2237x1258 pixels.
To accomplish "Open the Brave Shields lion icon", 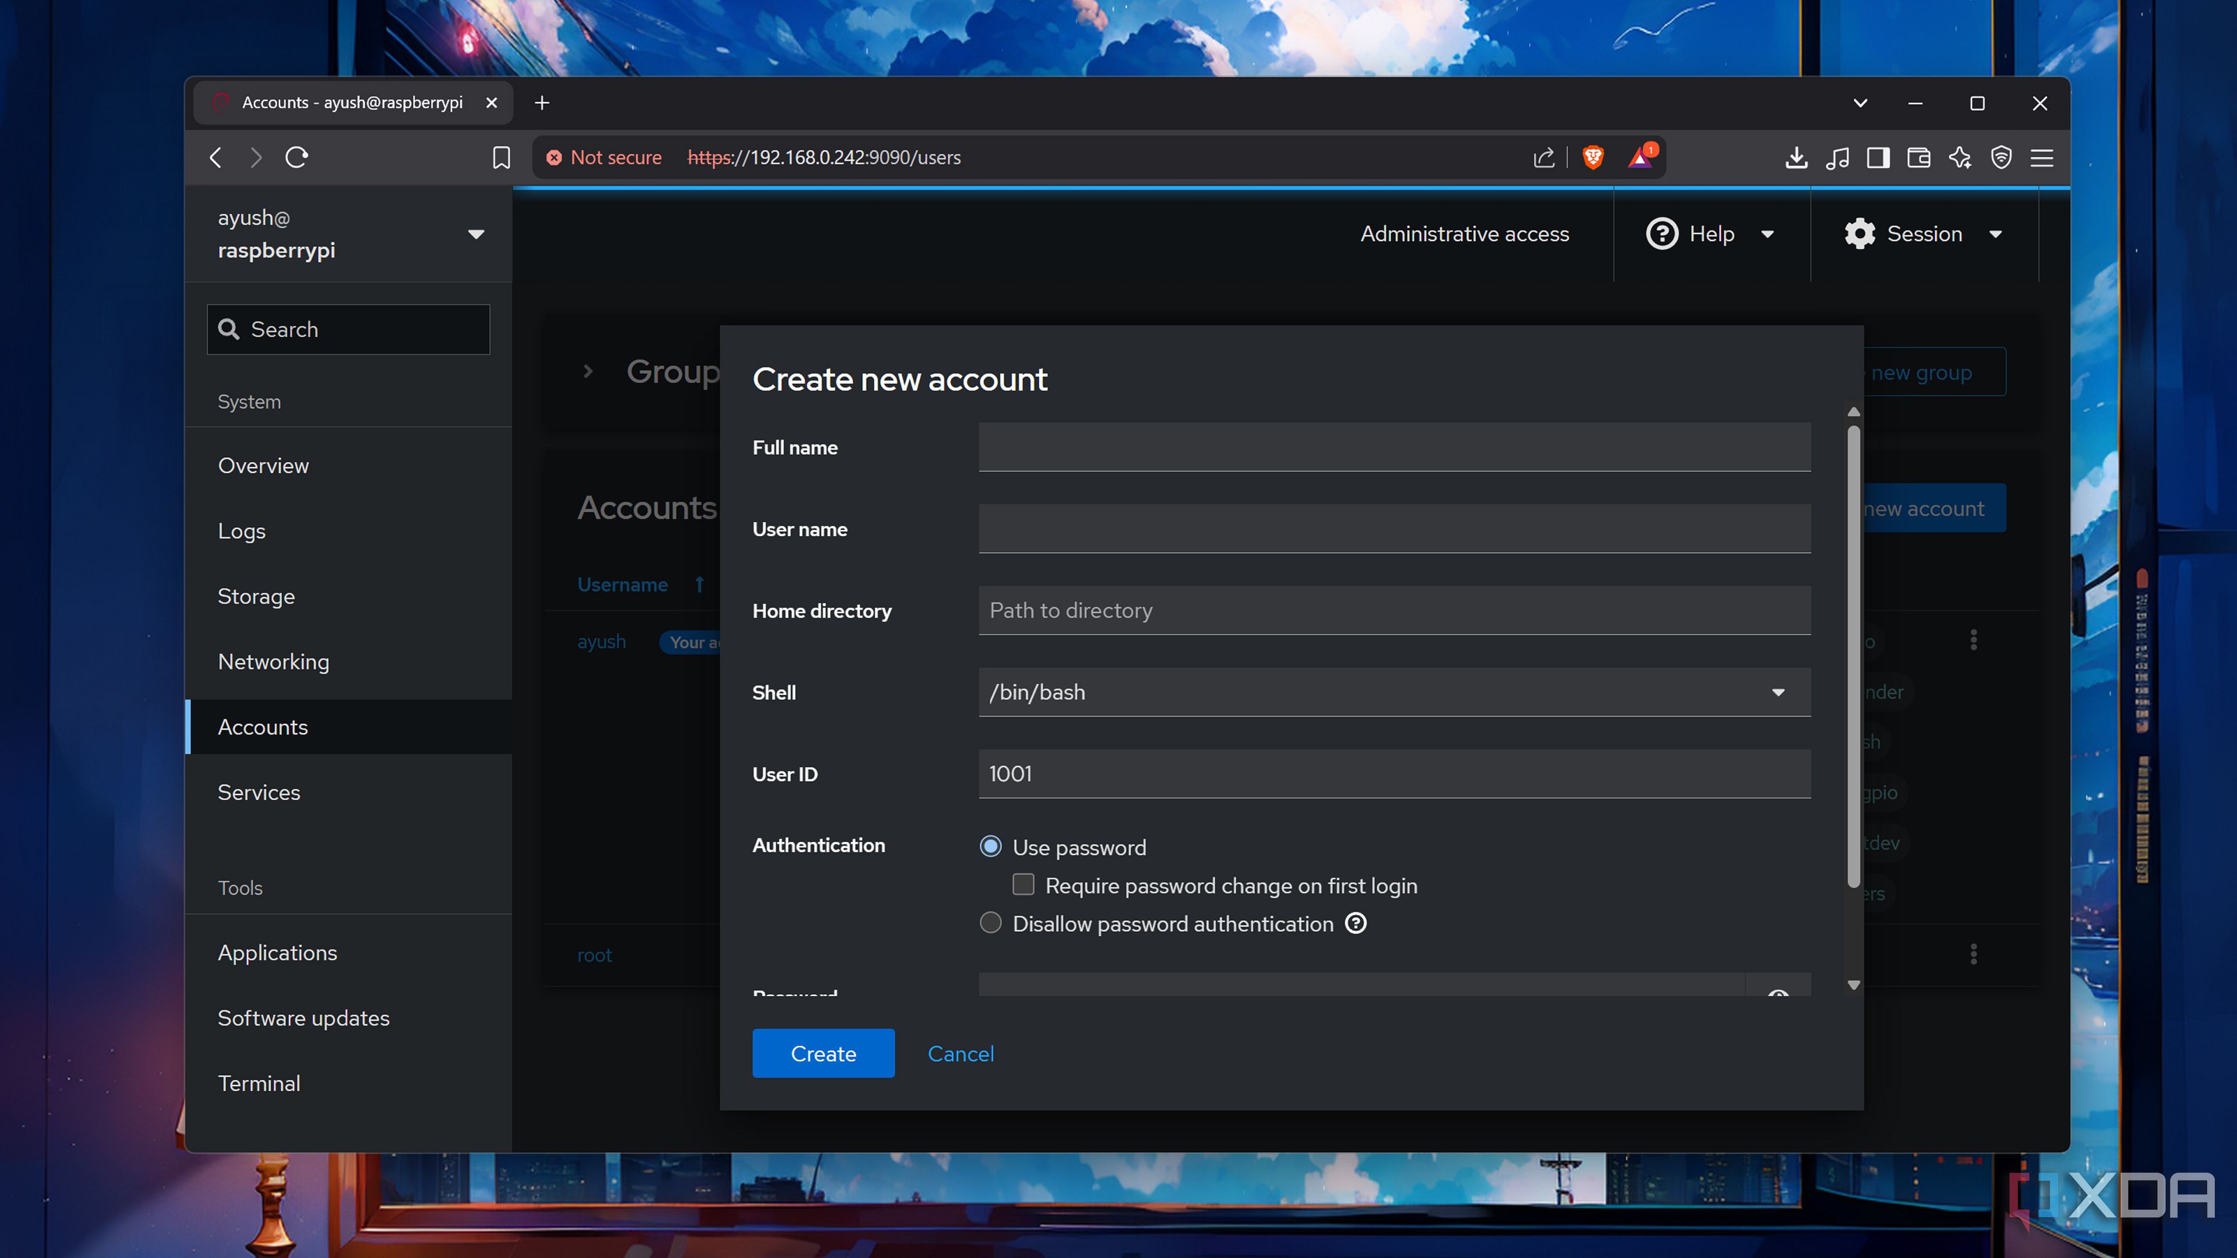I will (x=1593, y=157).
